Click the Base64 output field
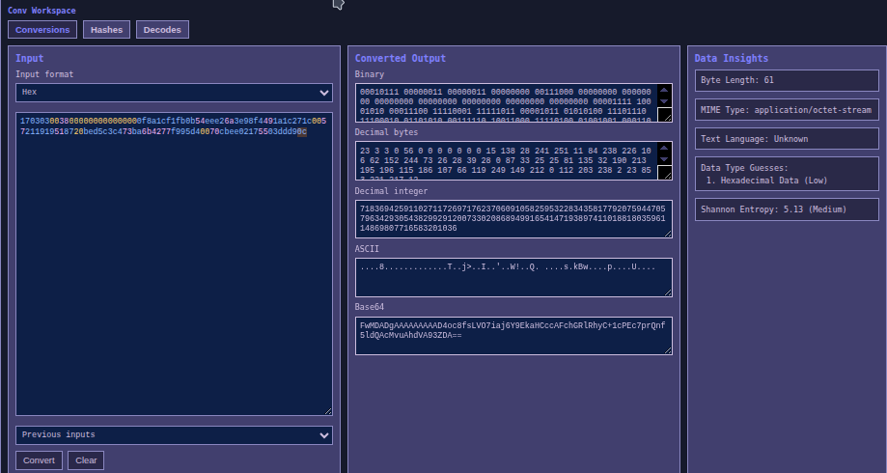 pyautogui.click(x=513, y=336)
